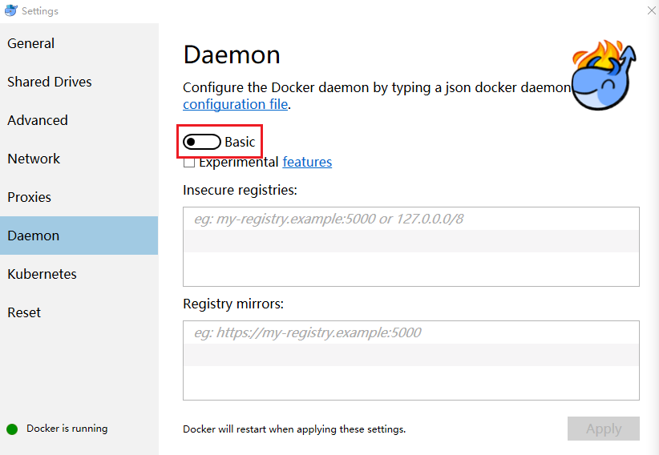Image resolution: width=659 pixels, height=455 pixels.
Task: Click the green Docker running status indicator
Action: point(12,429)
